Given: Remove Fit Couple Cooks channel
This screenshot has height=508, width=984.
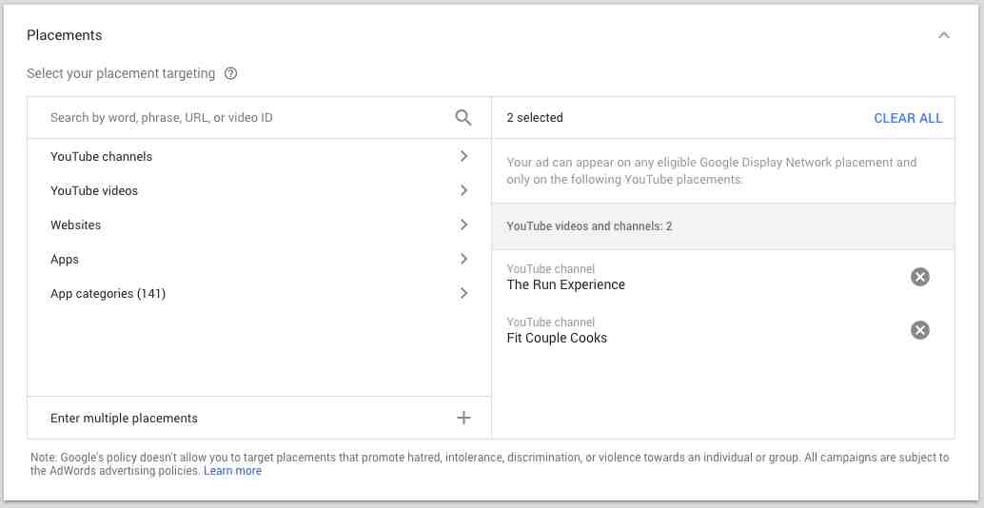Looking at the screenshot, I should click(x=920, y=330).
